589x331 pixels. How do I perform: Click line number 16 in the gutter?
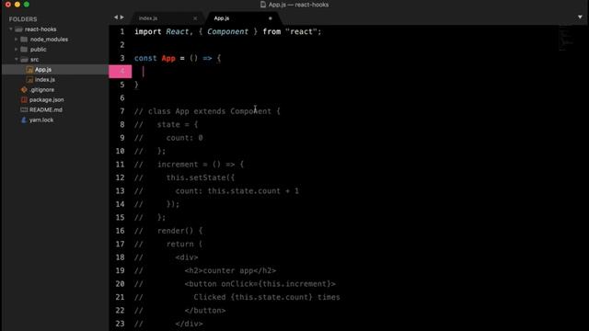click(120, 231)
